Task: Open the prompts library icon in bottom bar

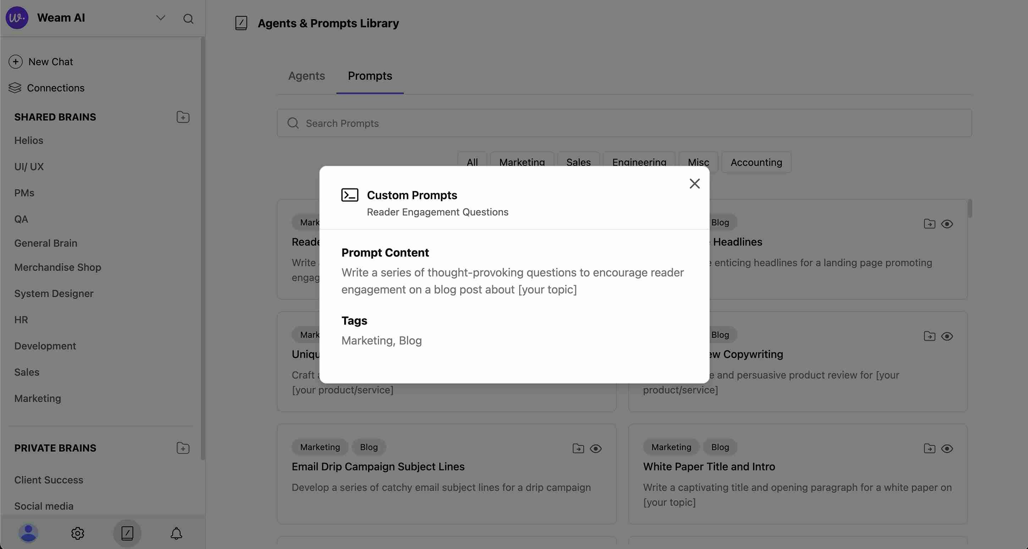Action: point(127,533)
